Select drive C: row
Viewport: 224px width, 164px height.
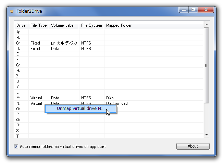(109, 43)
